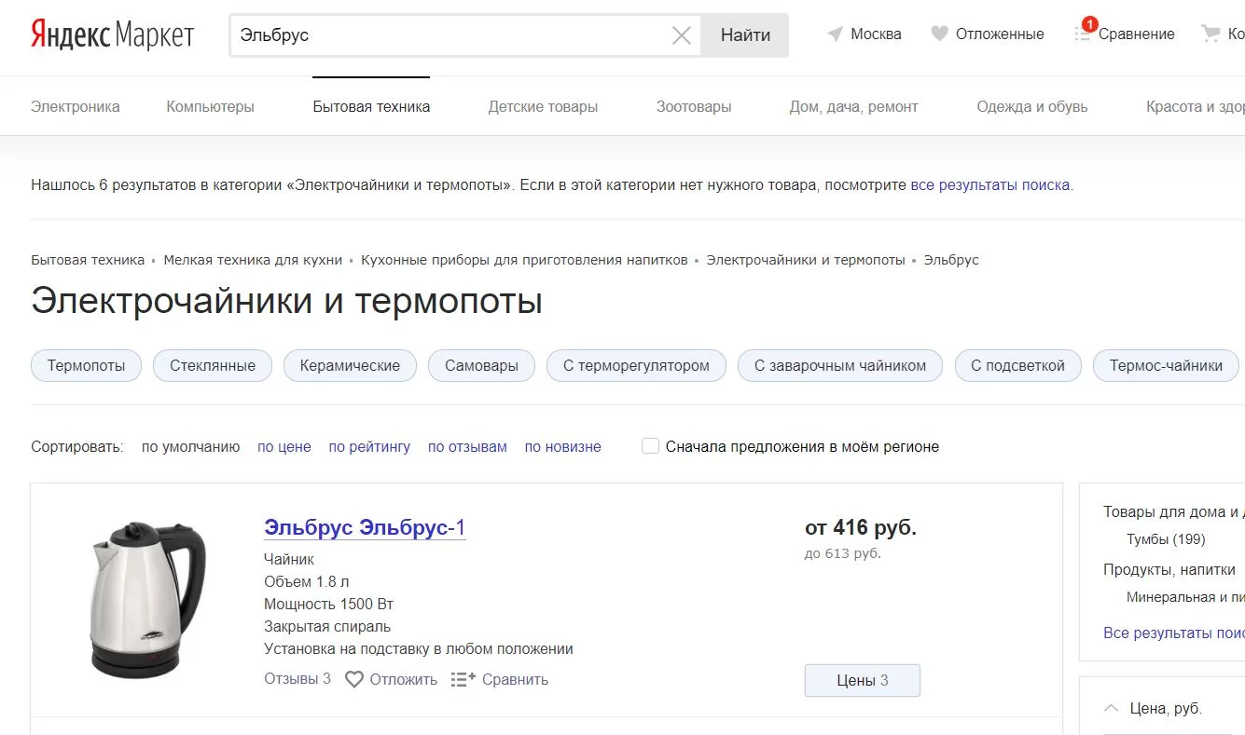Screen dimensions: 1245x735
Task: Clear search field with the X icon
Action: click(682, 35)
